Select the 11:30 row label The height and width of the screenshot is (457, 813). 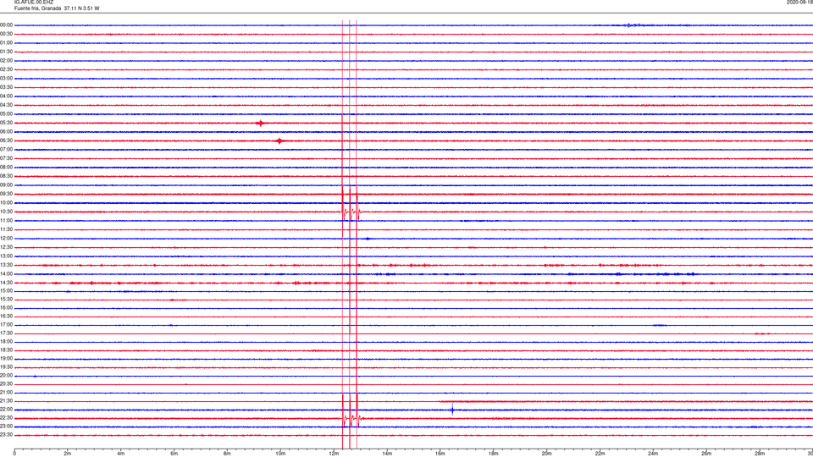coord(6,229)
